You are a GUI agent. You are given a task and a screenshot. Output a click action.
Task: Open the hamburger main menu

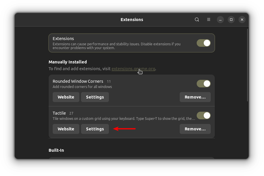point(209,20)
